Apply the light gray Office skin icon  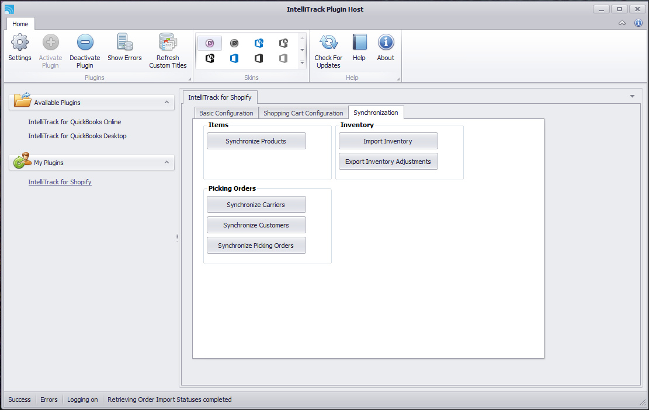pyautogui.click(x=283, y=58)
